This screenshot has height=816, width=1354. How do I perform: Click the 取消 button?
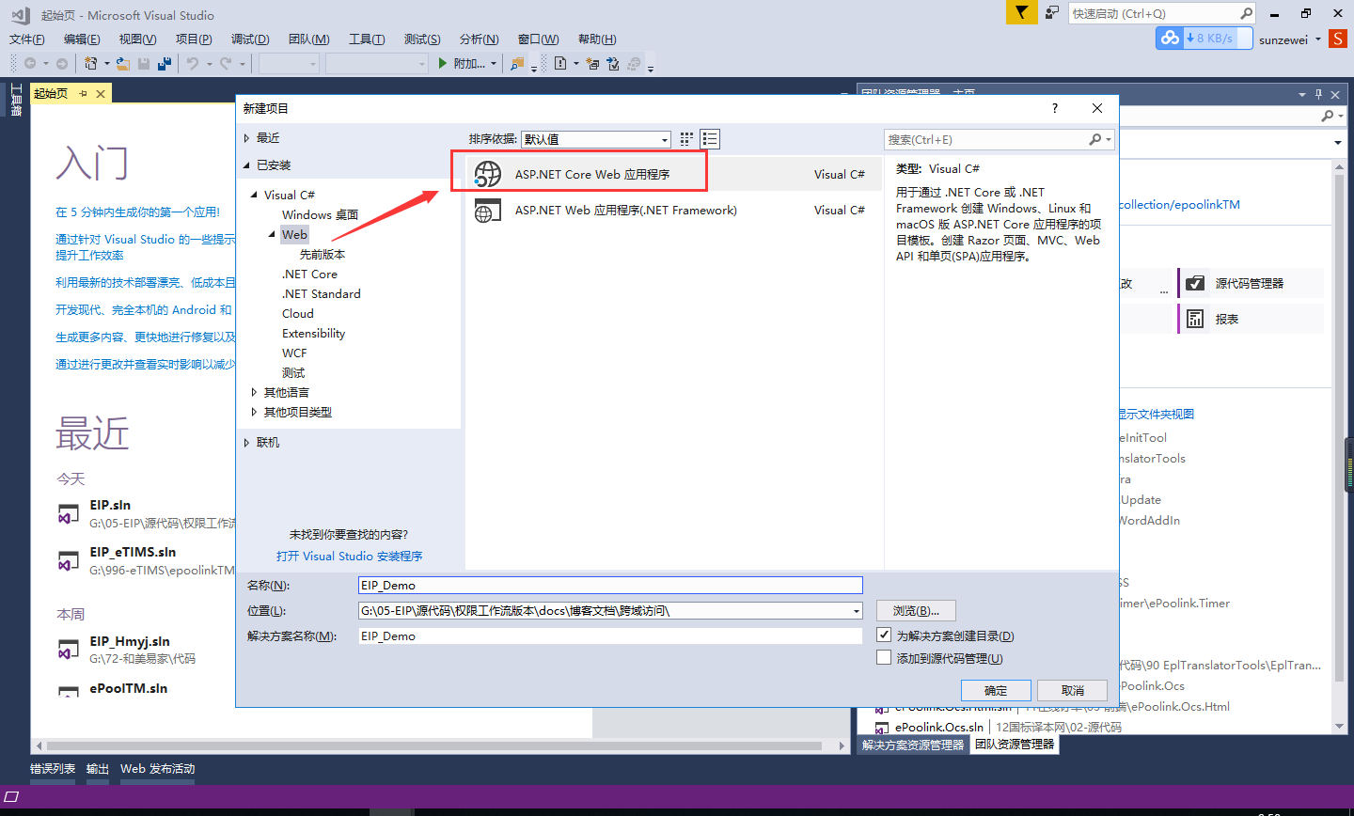1073,690
